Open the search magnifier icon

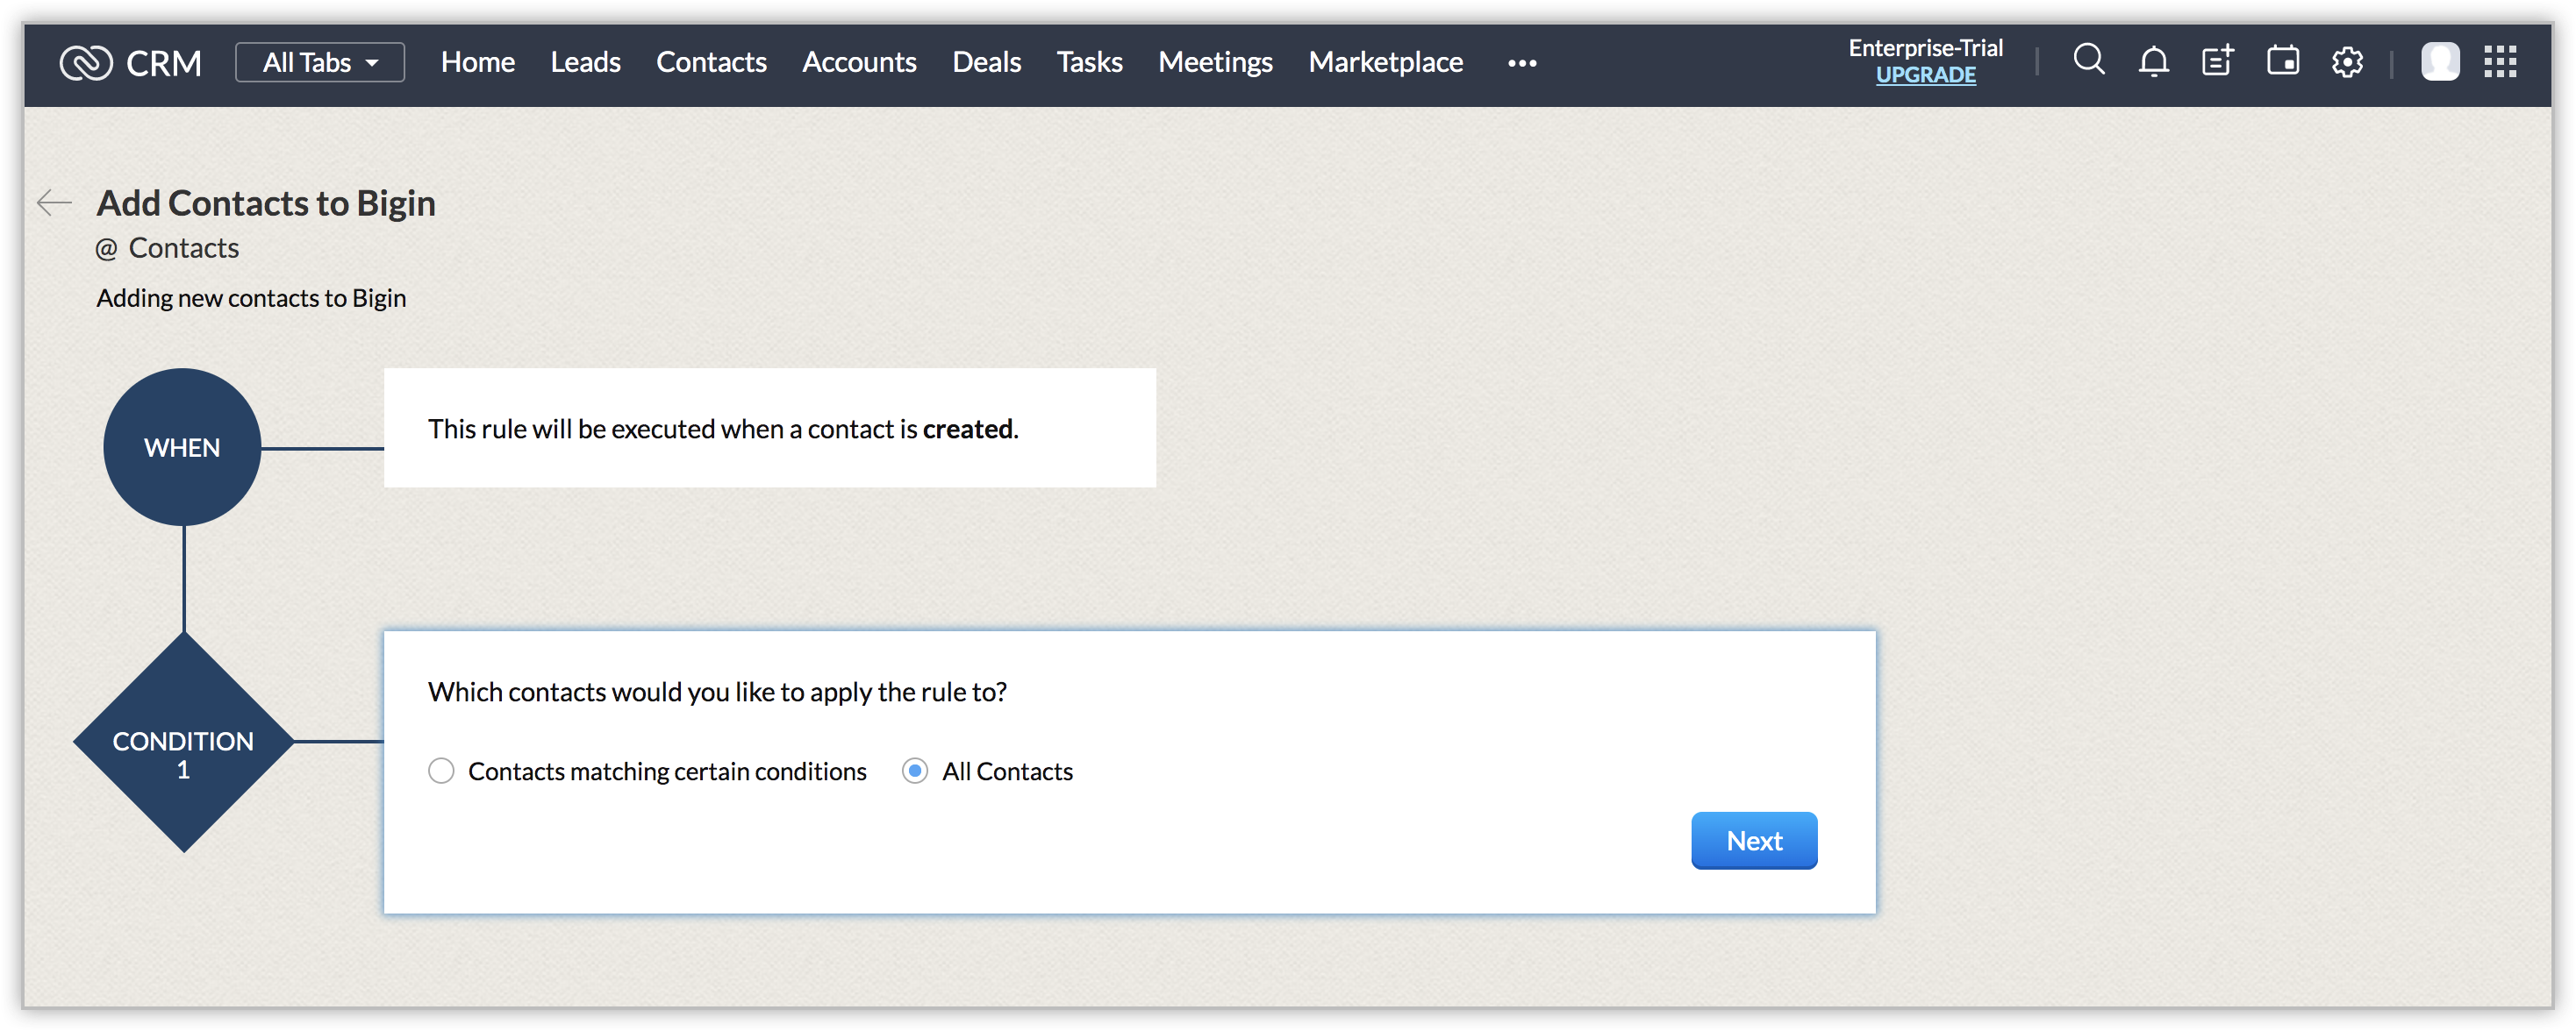coord(2088,61)
